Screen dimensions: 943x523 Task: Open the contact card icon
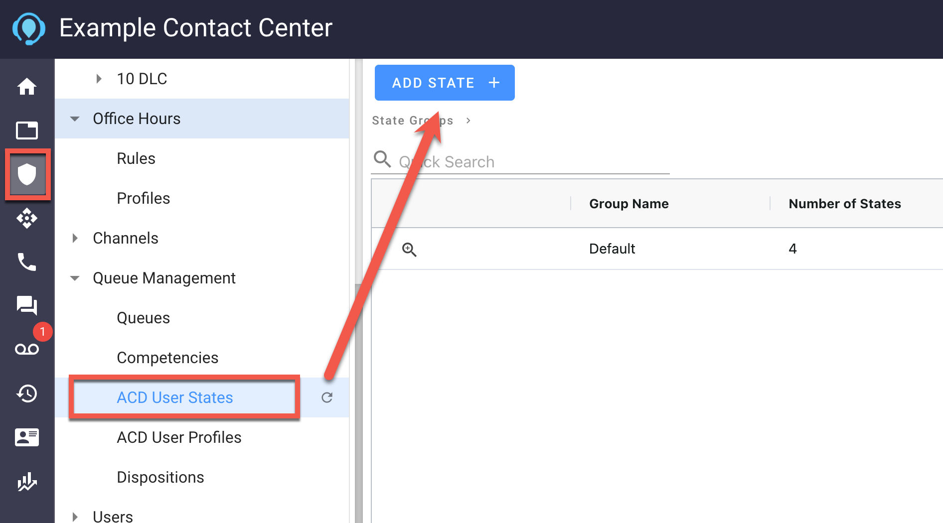pos(27,437)
